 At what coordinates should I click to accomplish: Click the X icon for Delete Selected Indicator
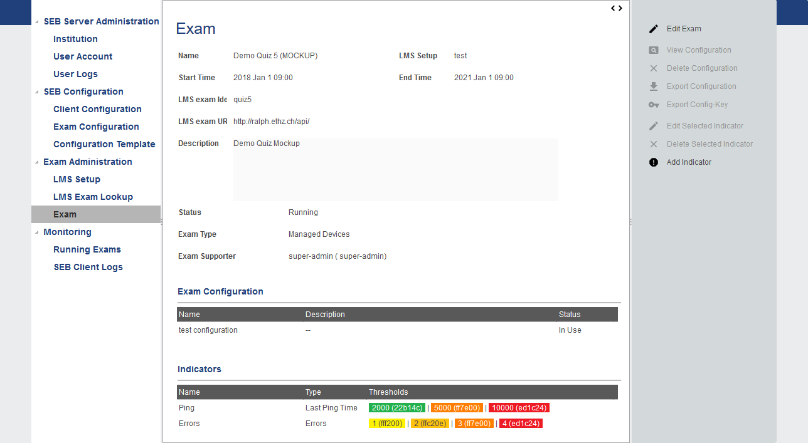click(x=654, y=144)
